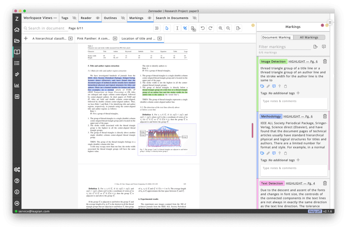Select the pointer cursor tool

click(x=167, y=28)
